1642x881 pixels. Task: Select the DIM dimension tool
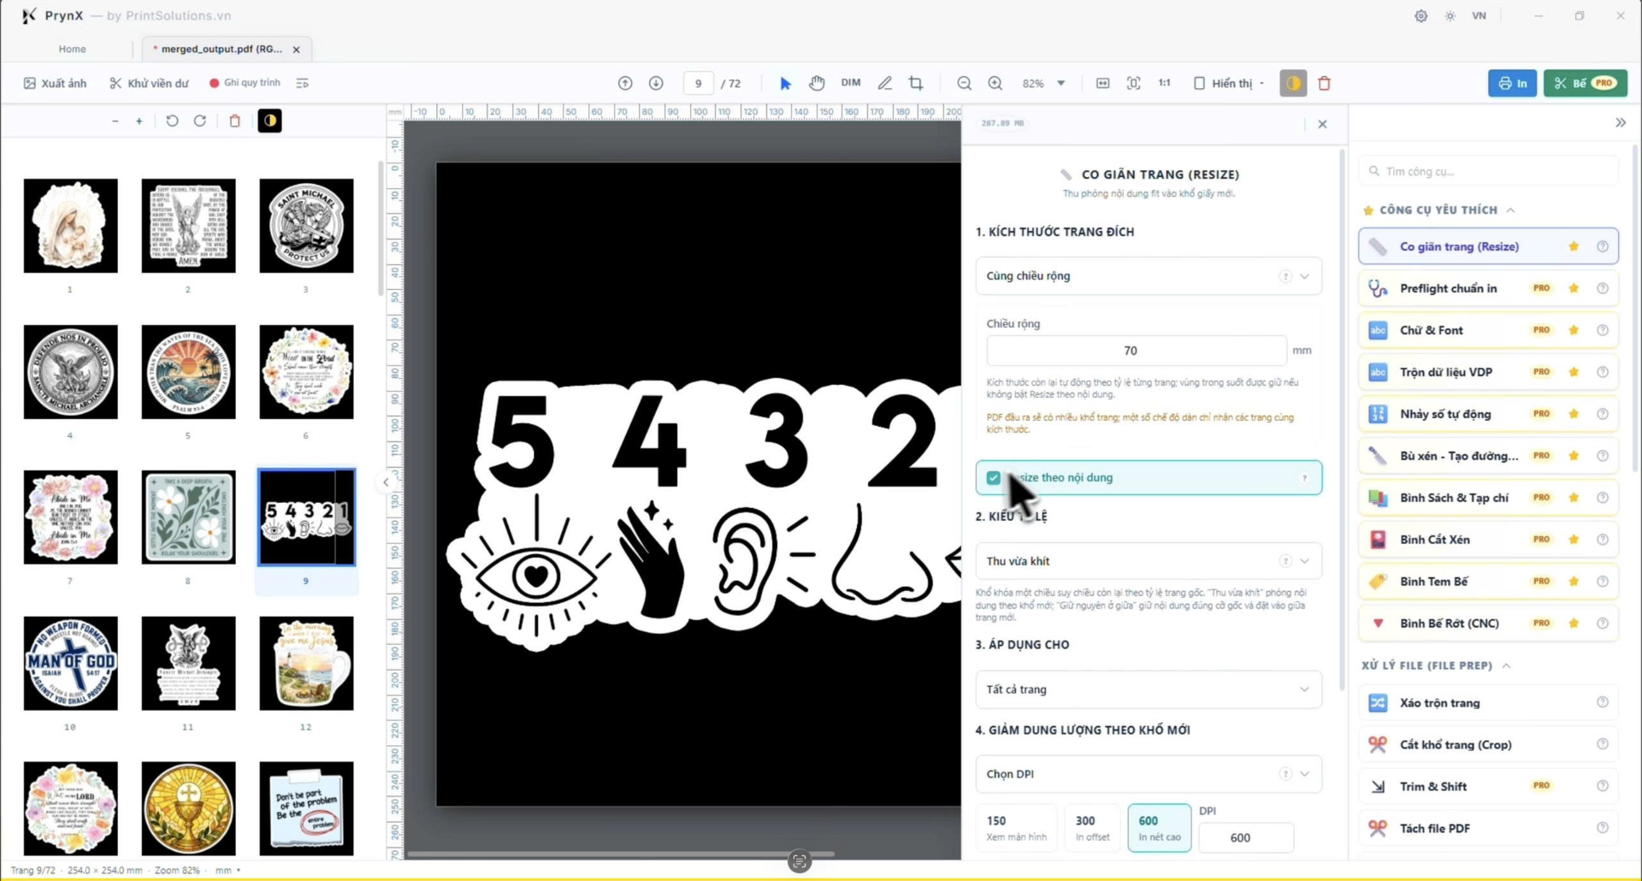point(850,83)
